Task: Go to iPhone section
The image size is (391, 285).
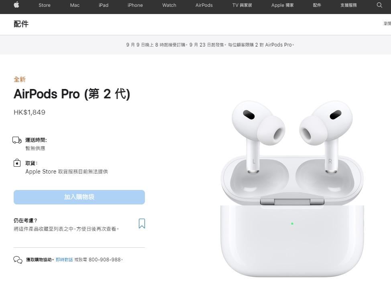Action: point(135,5)
